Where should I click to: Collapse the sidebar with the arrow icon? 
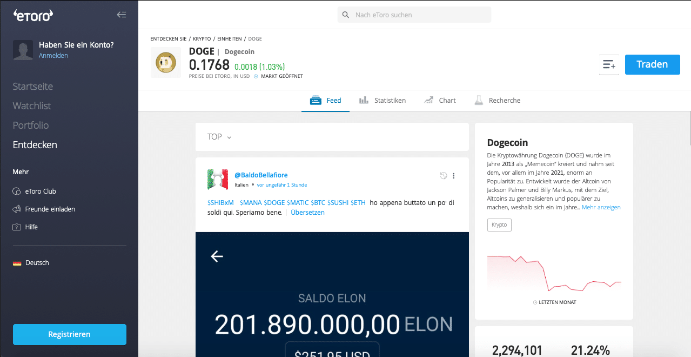pyautogui.click(x=122, y=15)
